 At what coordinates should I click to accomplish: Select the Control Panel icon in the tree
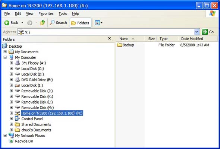click(18, 118)
